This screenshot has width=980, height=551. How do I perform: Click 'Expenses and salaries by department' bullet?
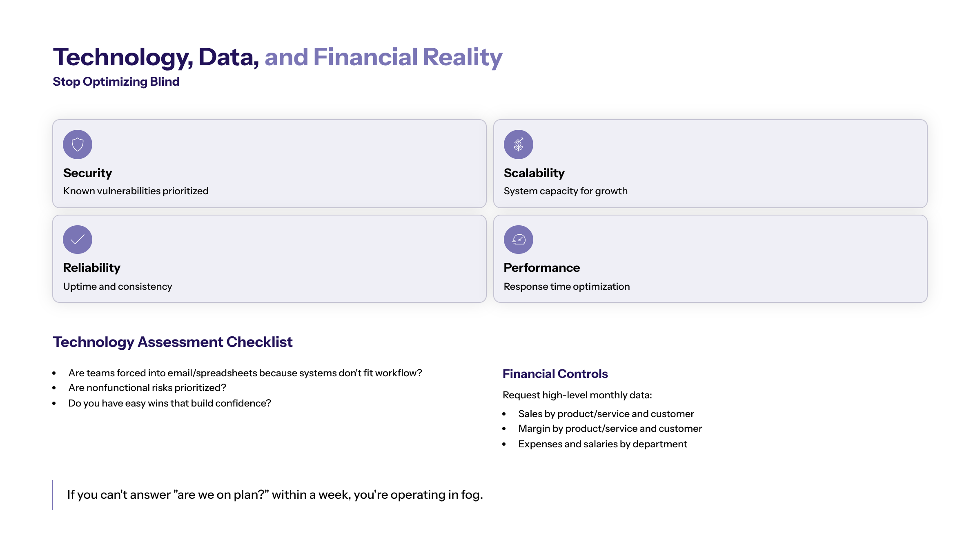point(603,444)
